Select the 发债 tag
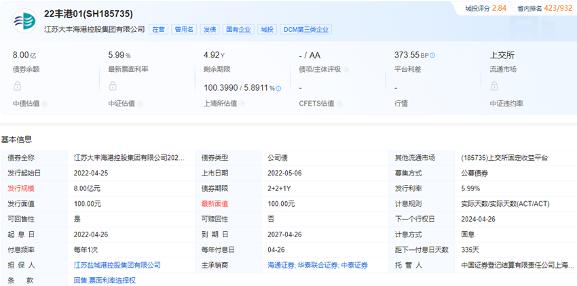Viewport: 577px width, 286px height. [x=210, y=30]
